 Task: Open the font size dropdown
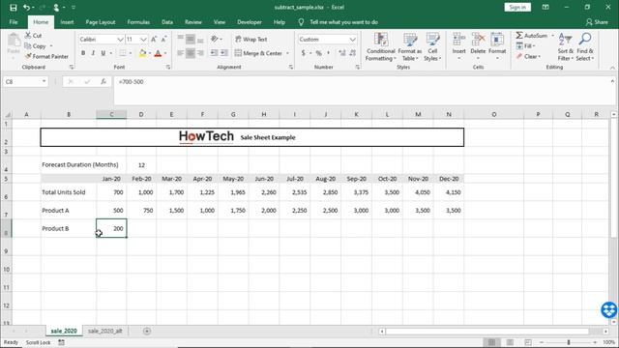143,39
